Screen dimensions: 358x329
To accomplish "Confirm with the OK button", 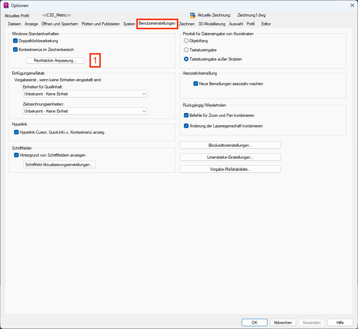I will tap(254, 323).
